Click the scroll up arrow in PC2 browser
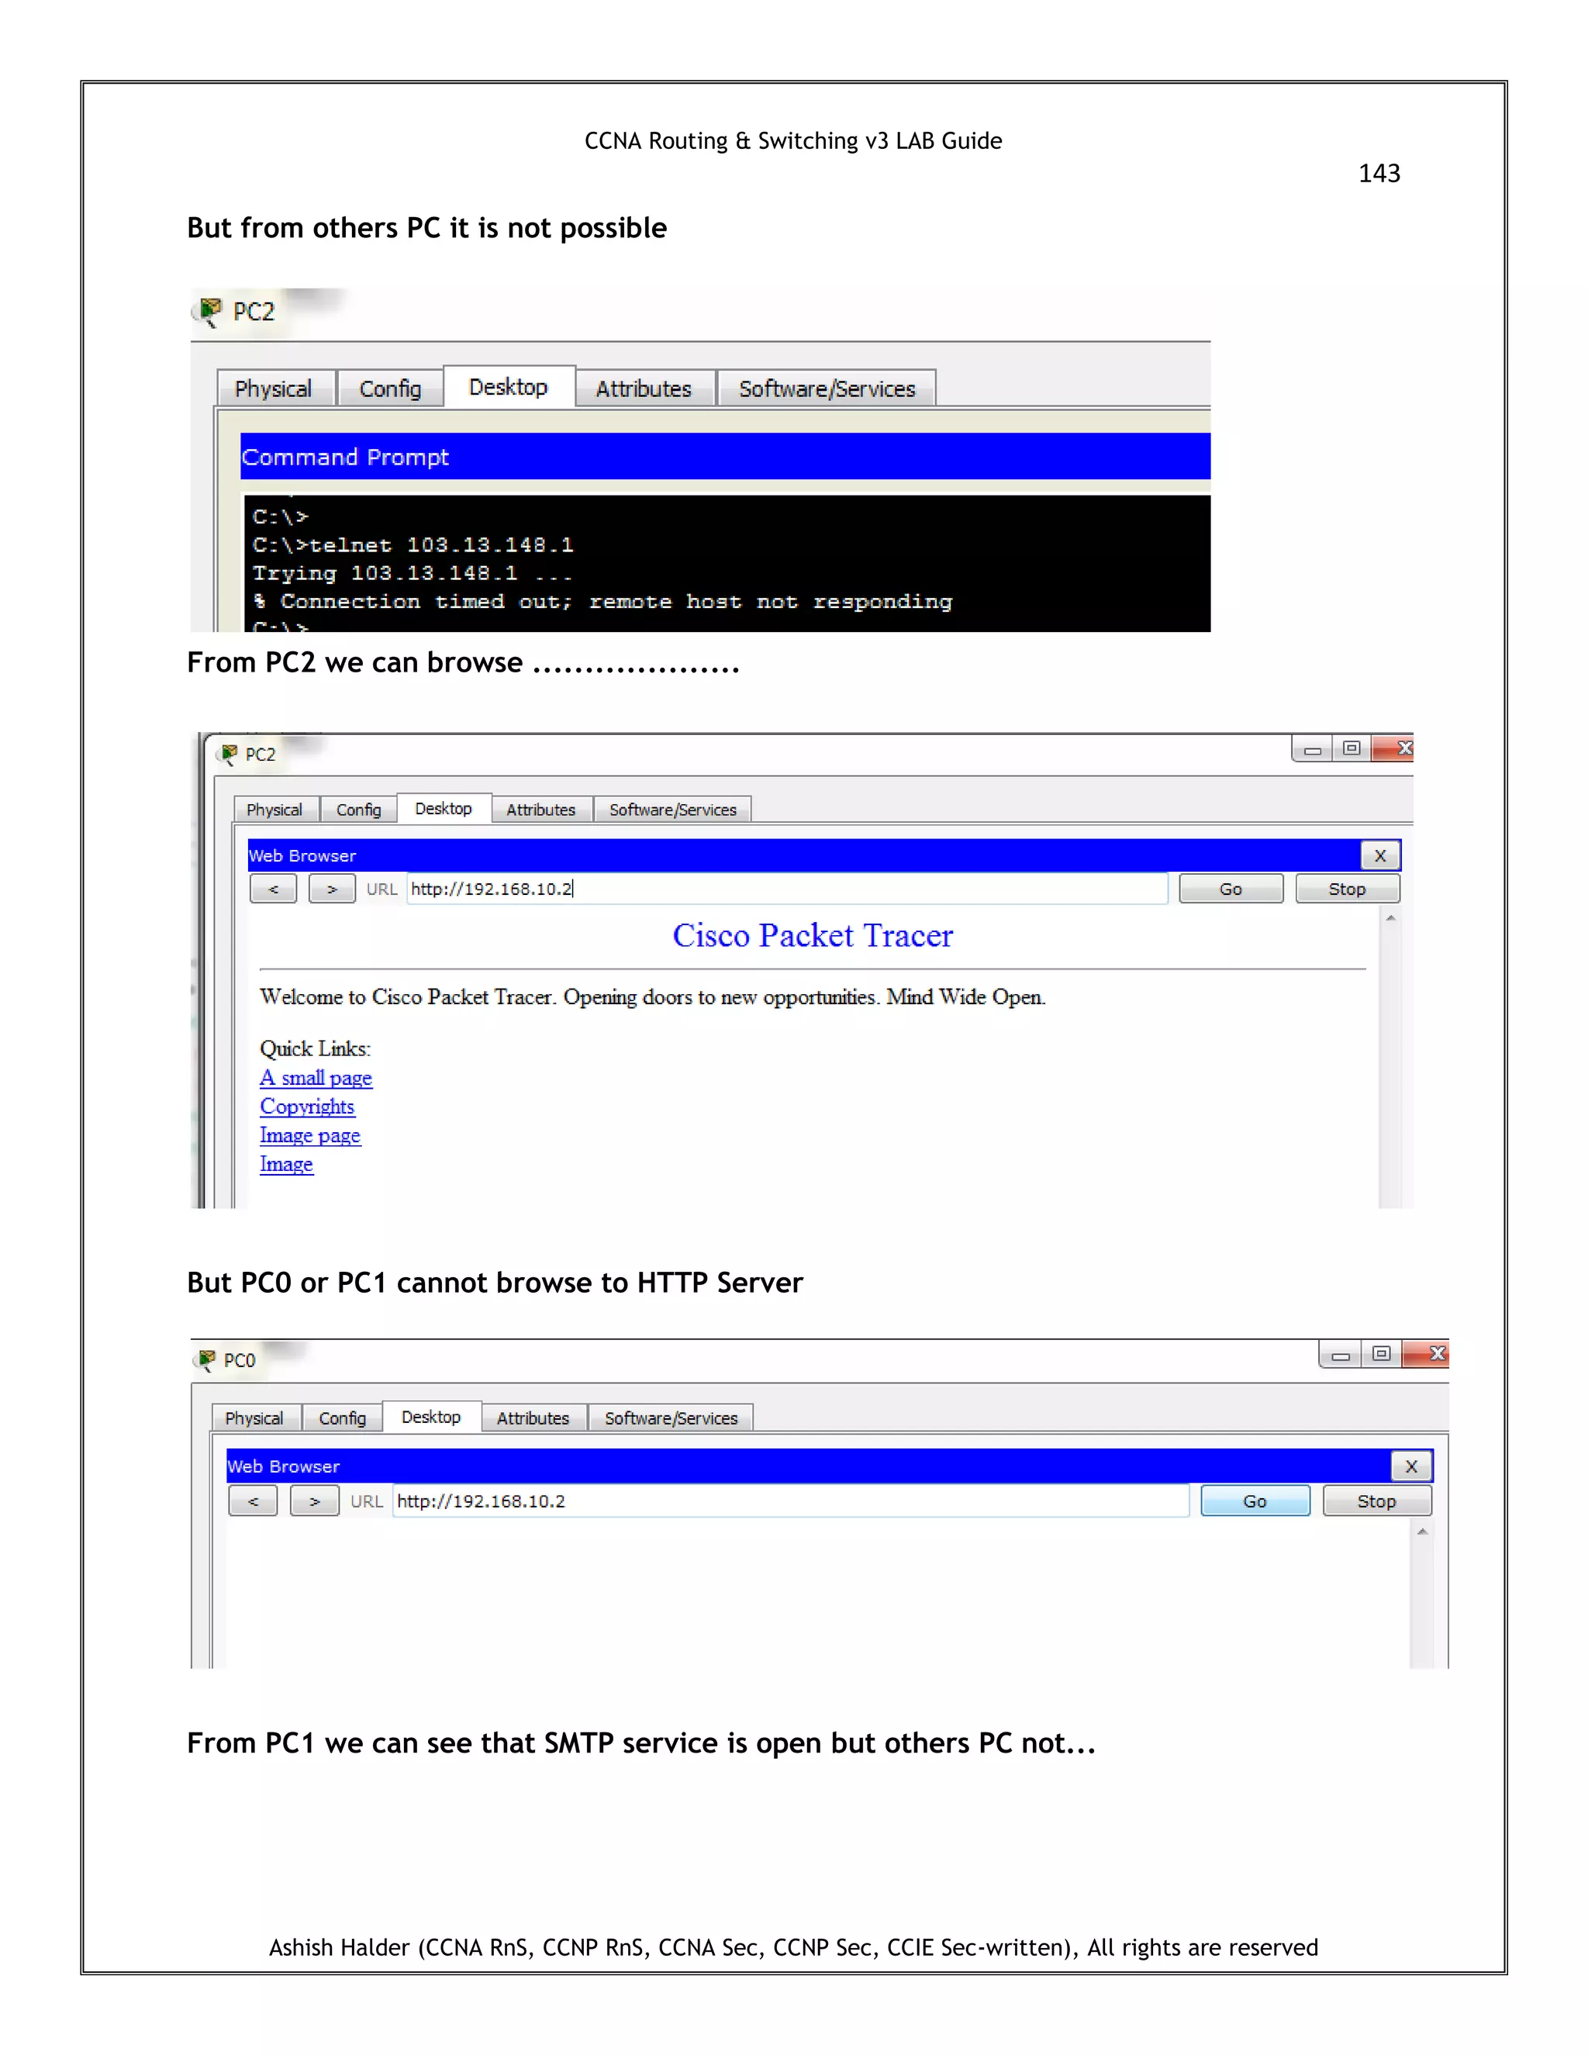This screenshot has width=1588, height=2055. point(1390,917)
